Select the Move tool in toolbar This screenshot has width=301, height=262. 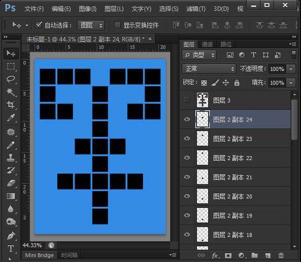point(11,53)
